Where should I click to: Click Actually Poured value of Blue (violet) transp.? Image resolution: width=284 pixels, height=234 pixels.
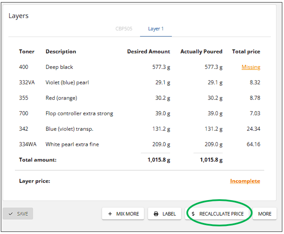[214, 129]
